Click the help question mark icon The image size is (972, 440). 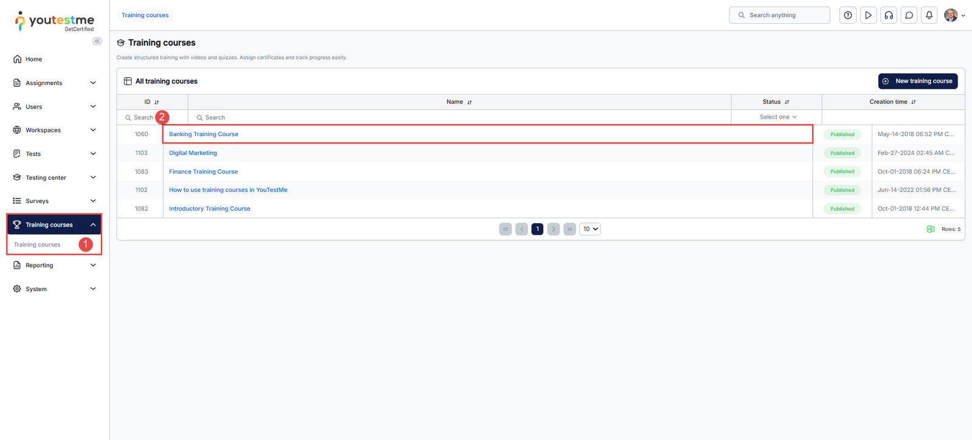coord(847,15)
